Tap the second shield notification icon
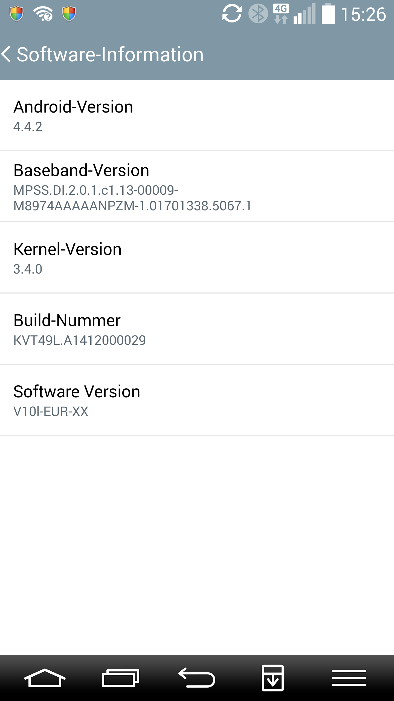Screen dimensions: 394x701 69,14
